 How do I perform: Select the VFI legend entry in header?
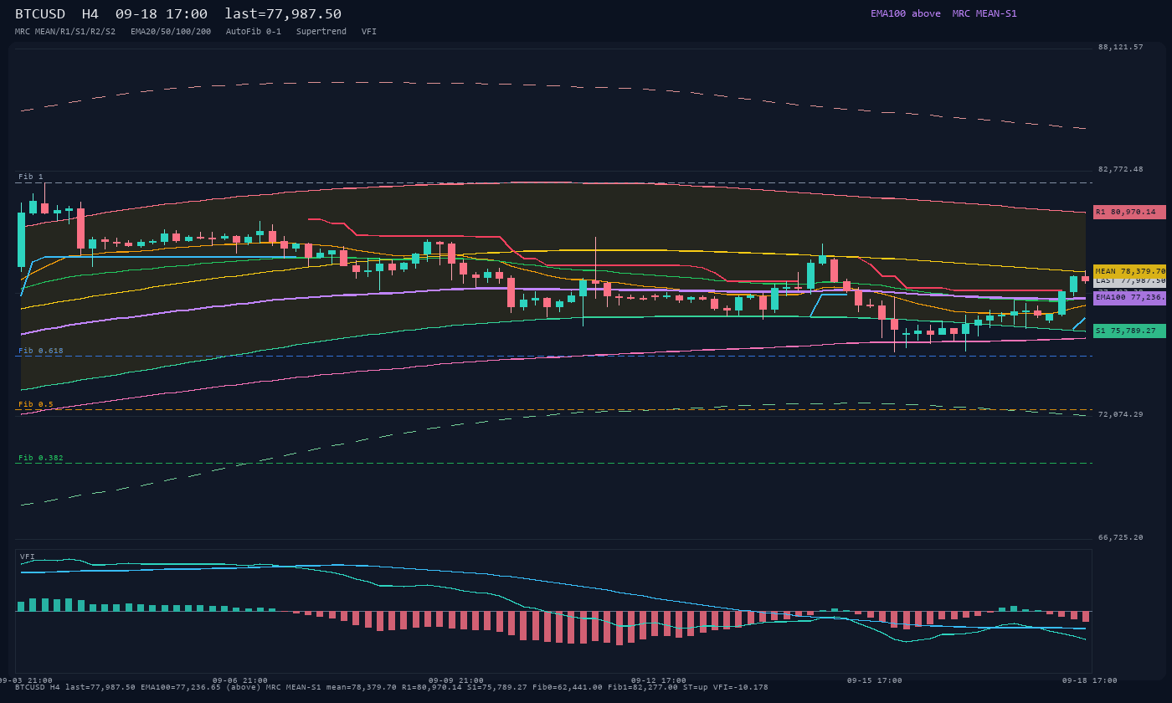369,32
